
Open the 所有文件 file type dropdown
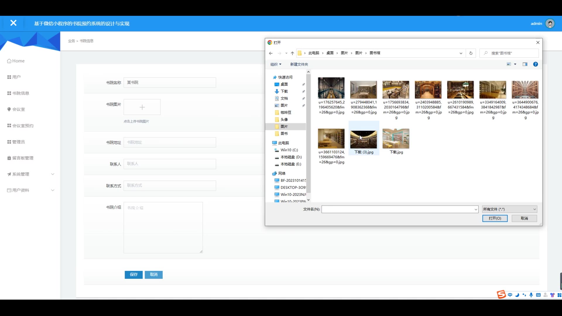509,209
